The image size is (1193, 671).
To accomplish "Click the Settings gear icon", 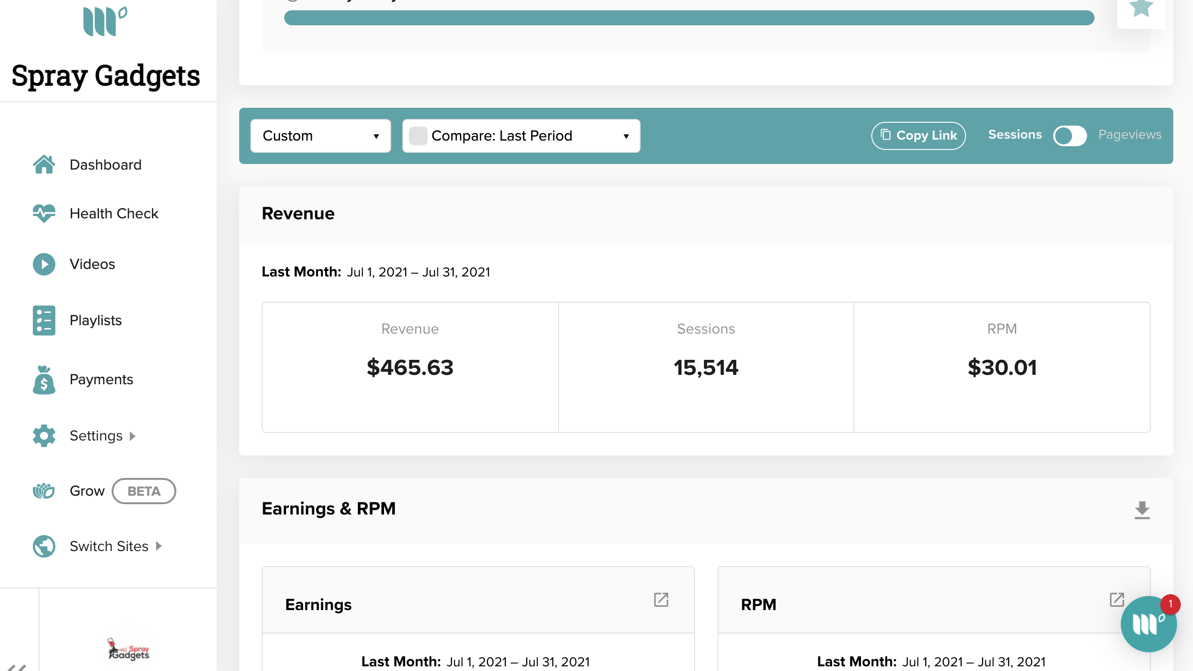I will pos(44,436).
